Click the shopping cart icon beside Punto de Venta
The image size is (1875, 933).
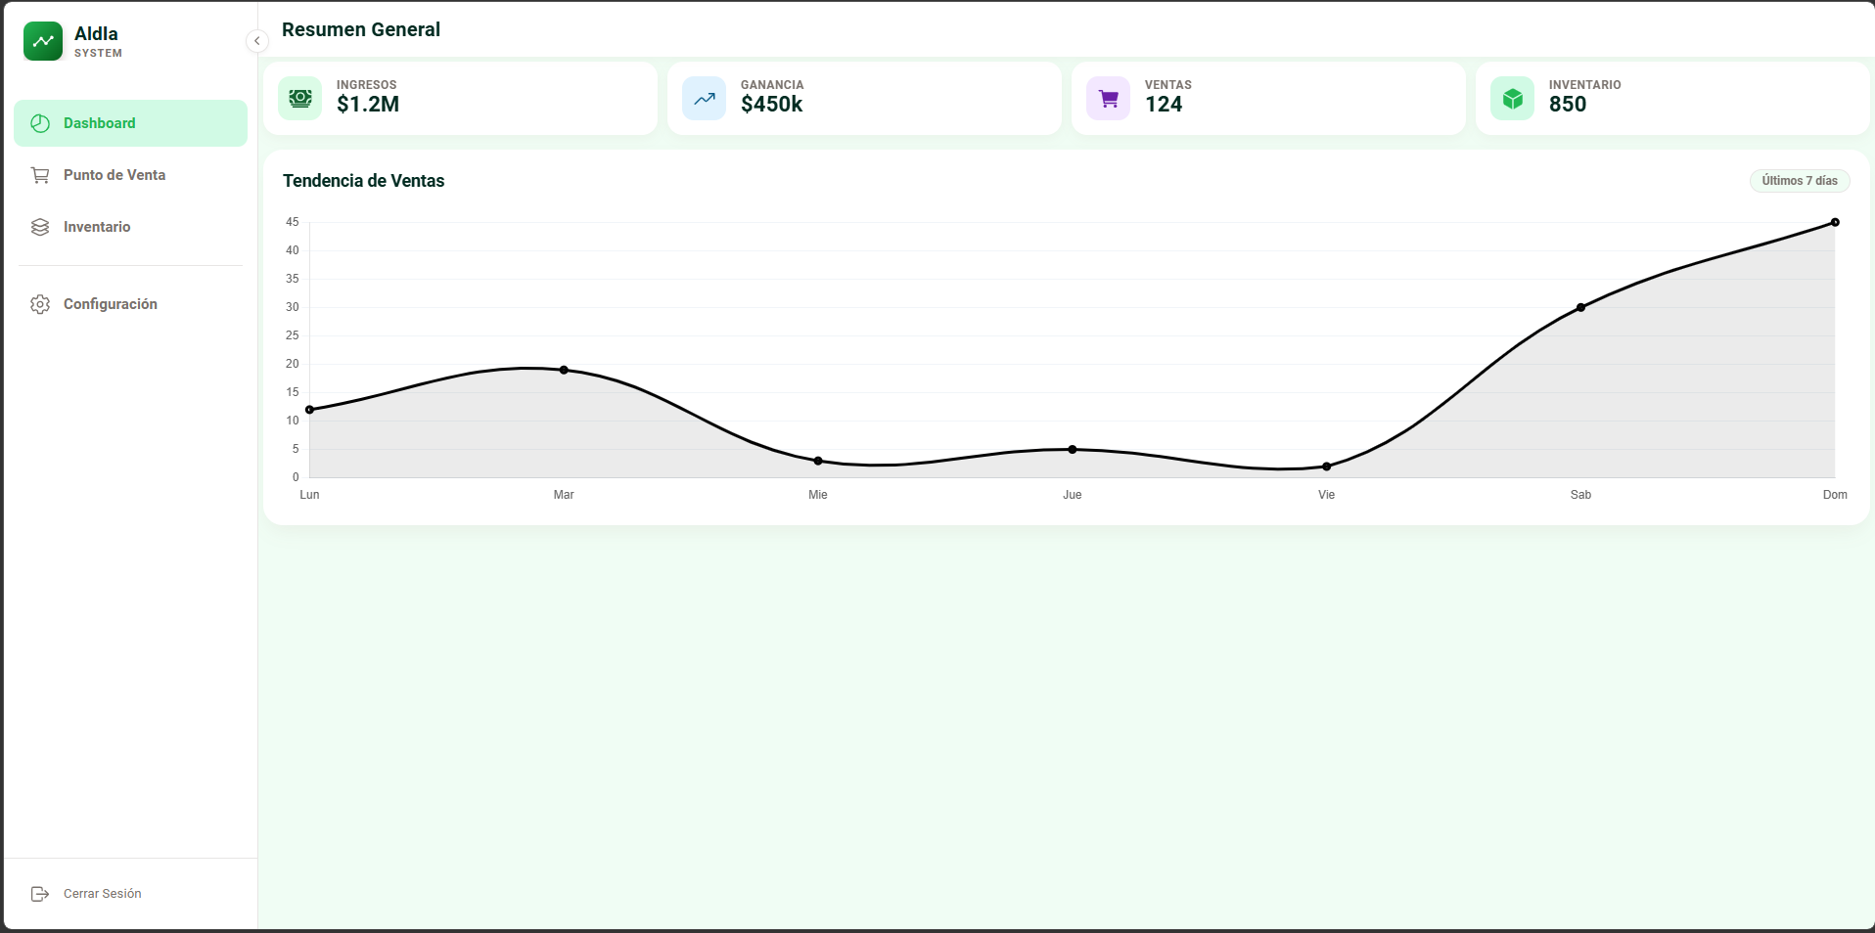pos(40,175)
